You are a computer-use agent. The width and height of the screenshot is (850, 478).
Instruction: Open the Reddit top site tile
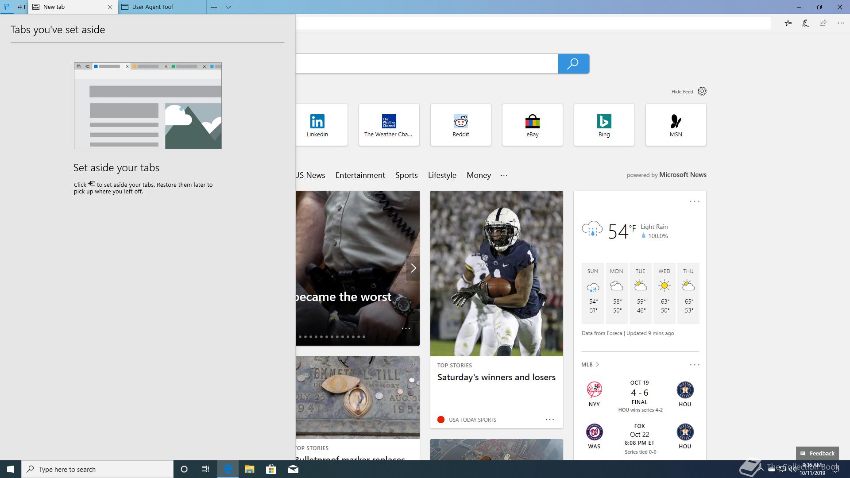point(460,125)
